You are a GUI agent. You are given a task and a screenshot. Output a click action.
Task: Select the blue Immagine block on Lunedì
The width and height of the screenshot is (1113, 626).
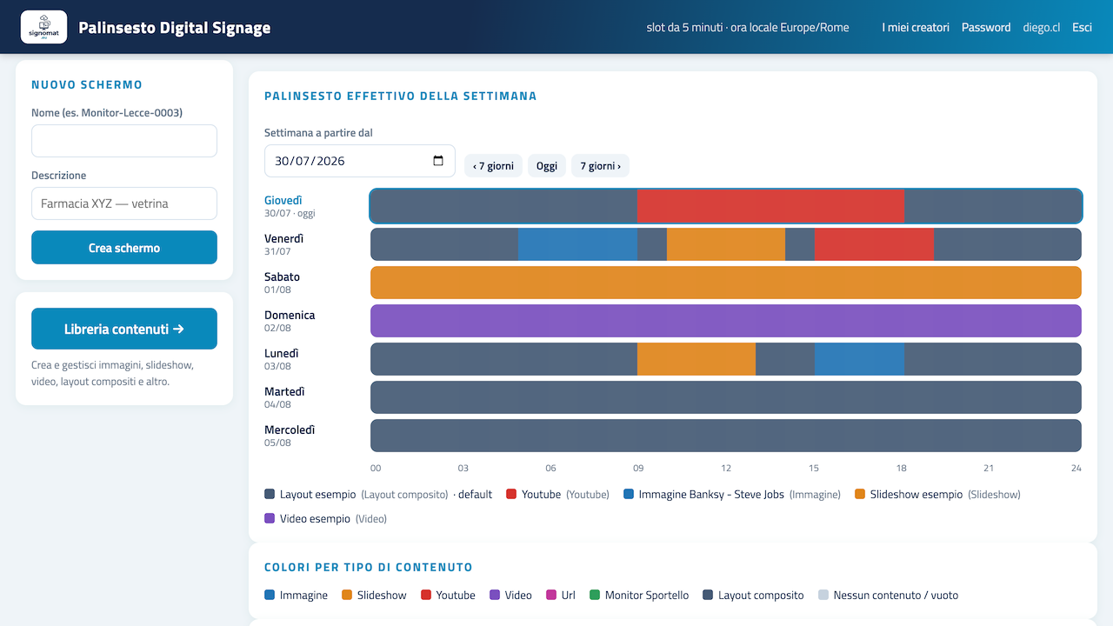pos(859,359)
